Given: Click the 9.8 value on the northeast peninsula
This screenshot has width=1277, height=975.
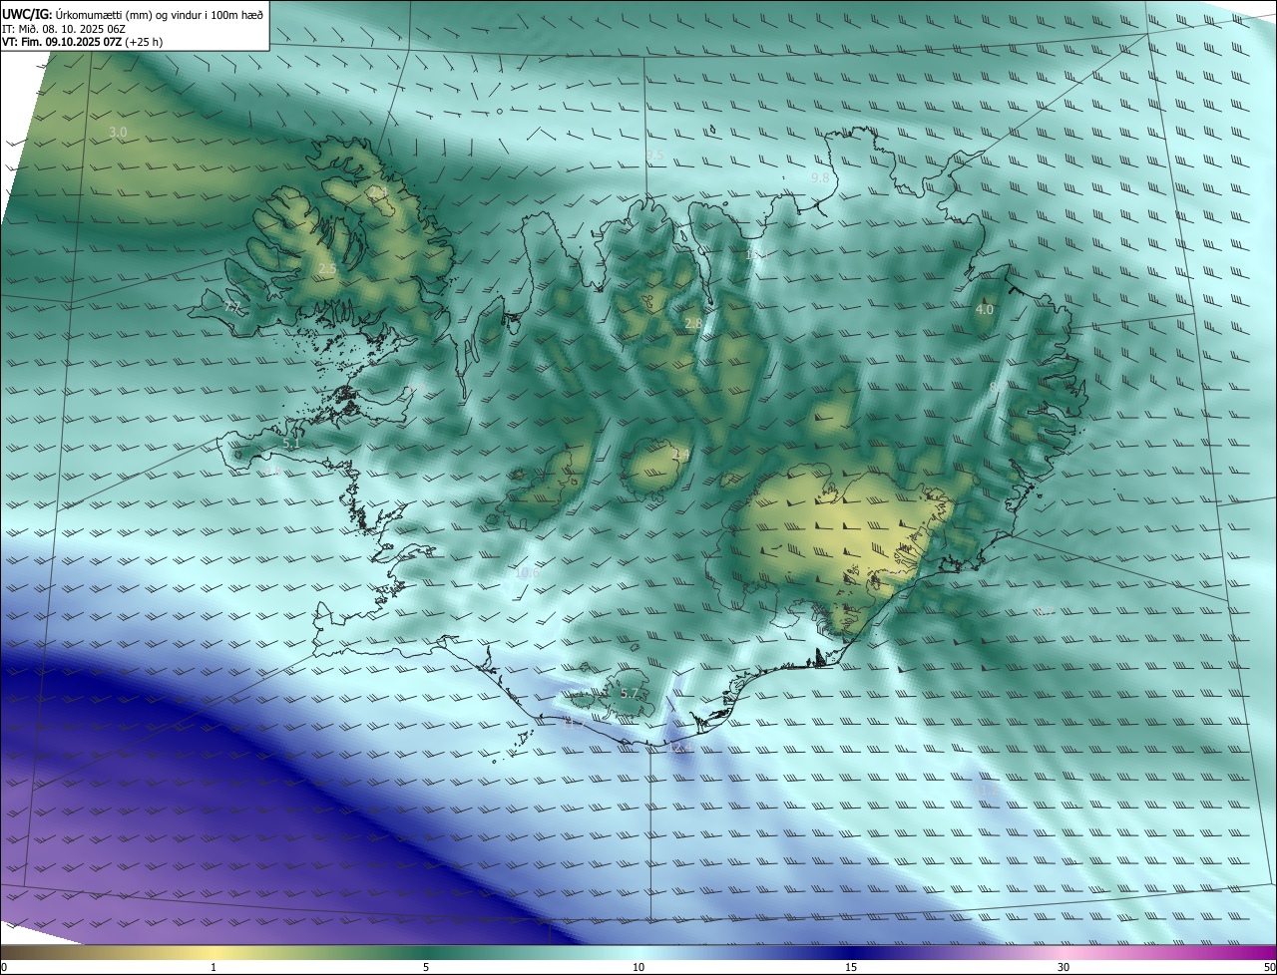Looking at the screenshot, I should 820,177.
